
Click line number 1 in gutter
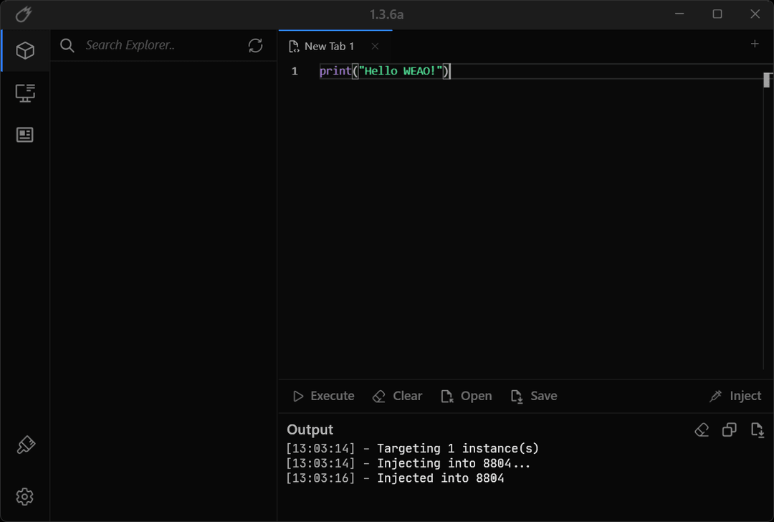point(295,71)
